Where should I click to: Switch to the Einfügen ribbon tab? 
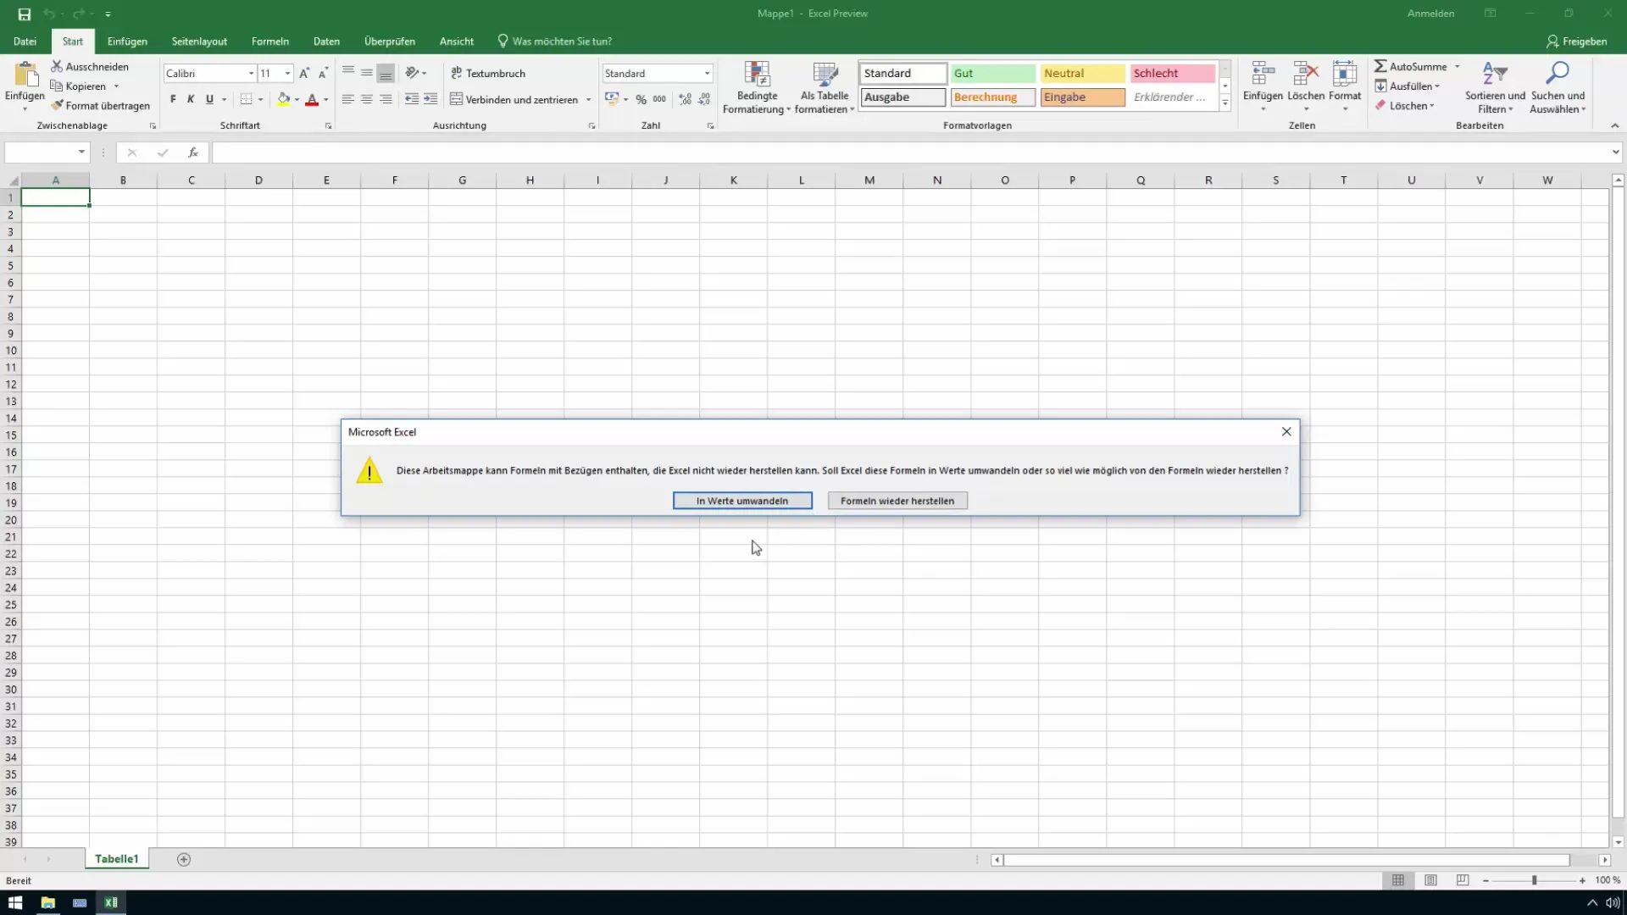[x=127, y=41]
